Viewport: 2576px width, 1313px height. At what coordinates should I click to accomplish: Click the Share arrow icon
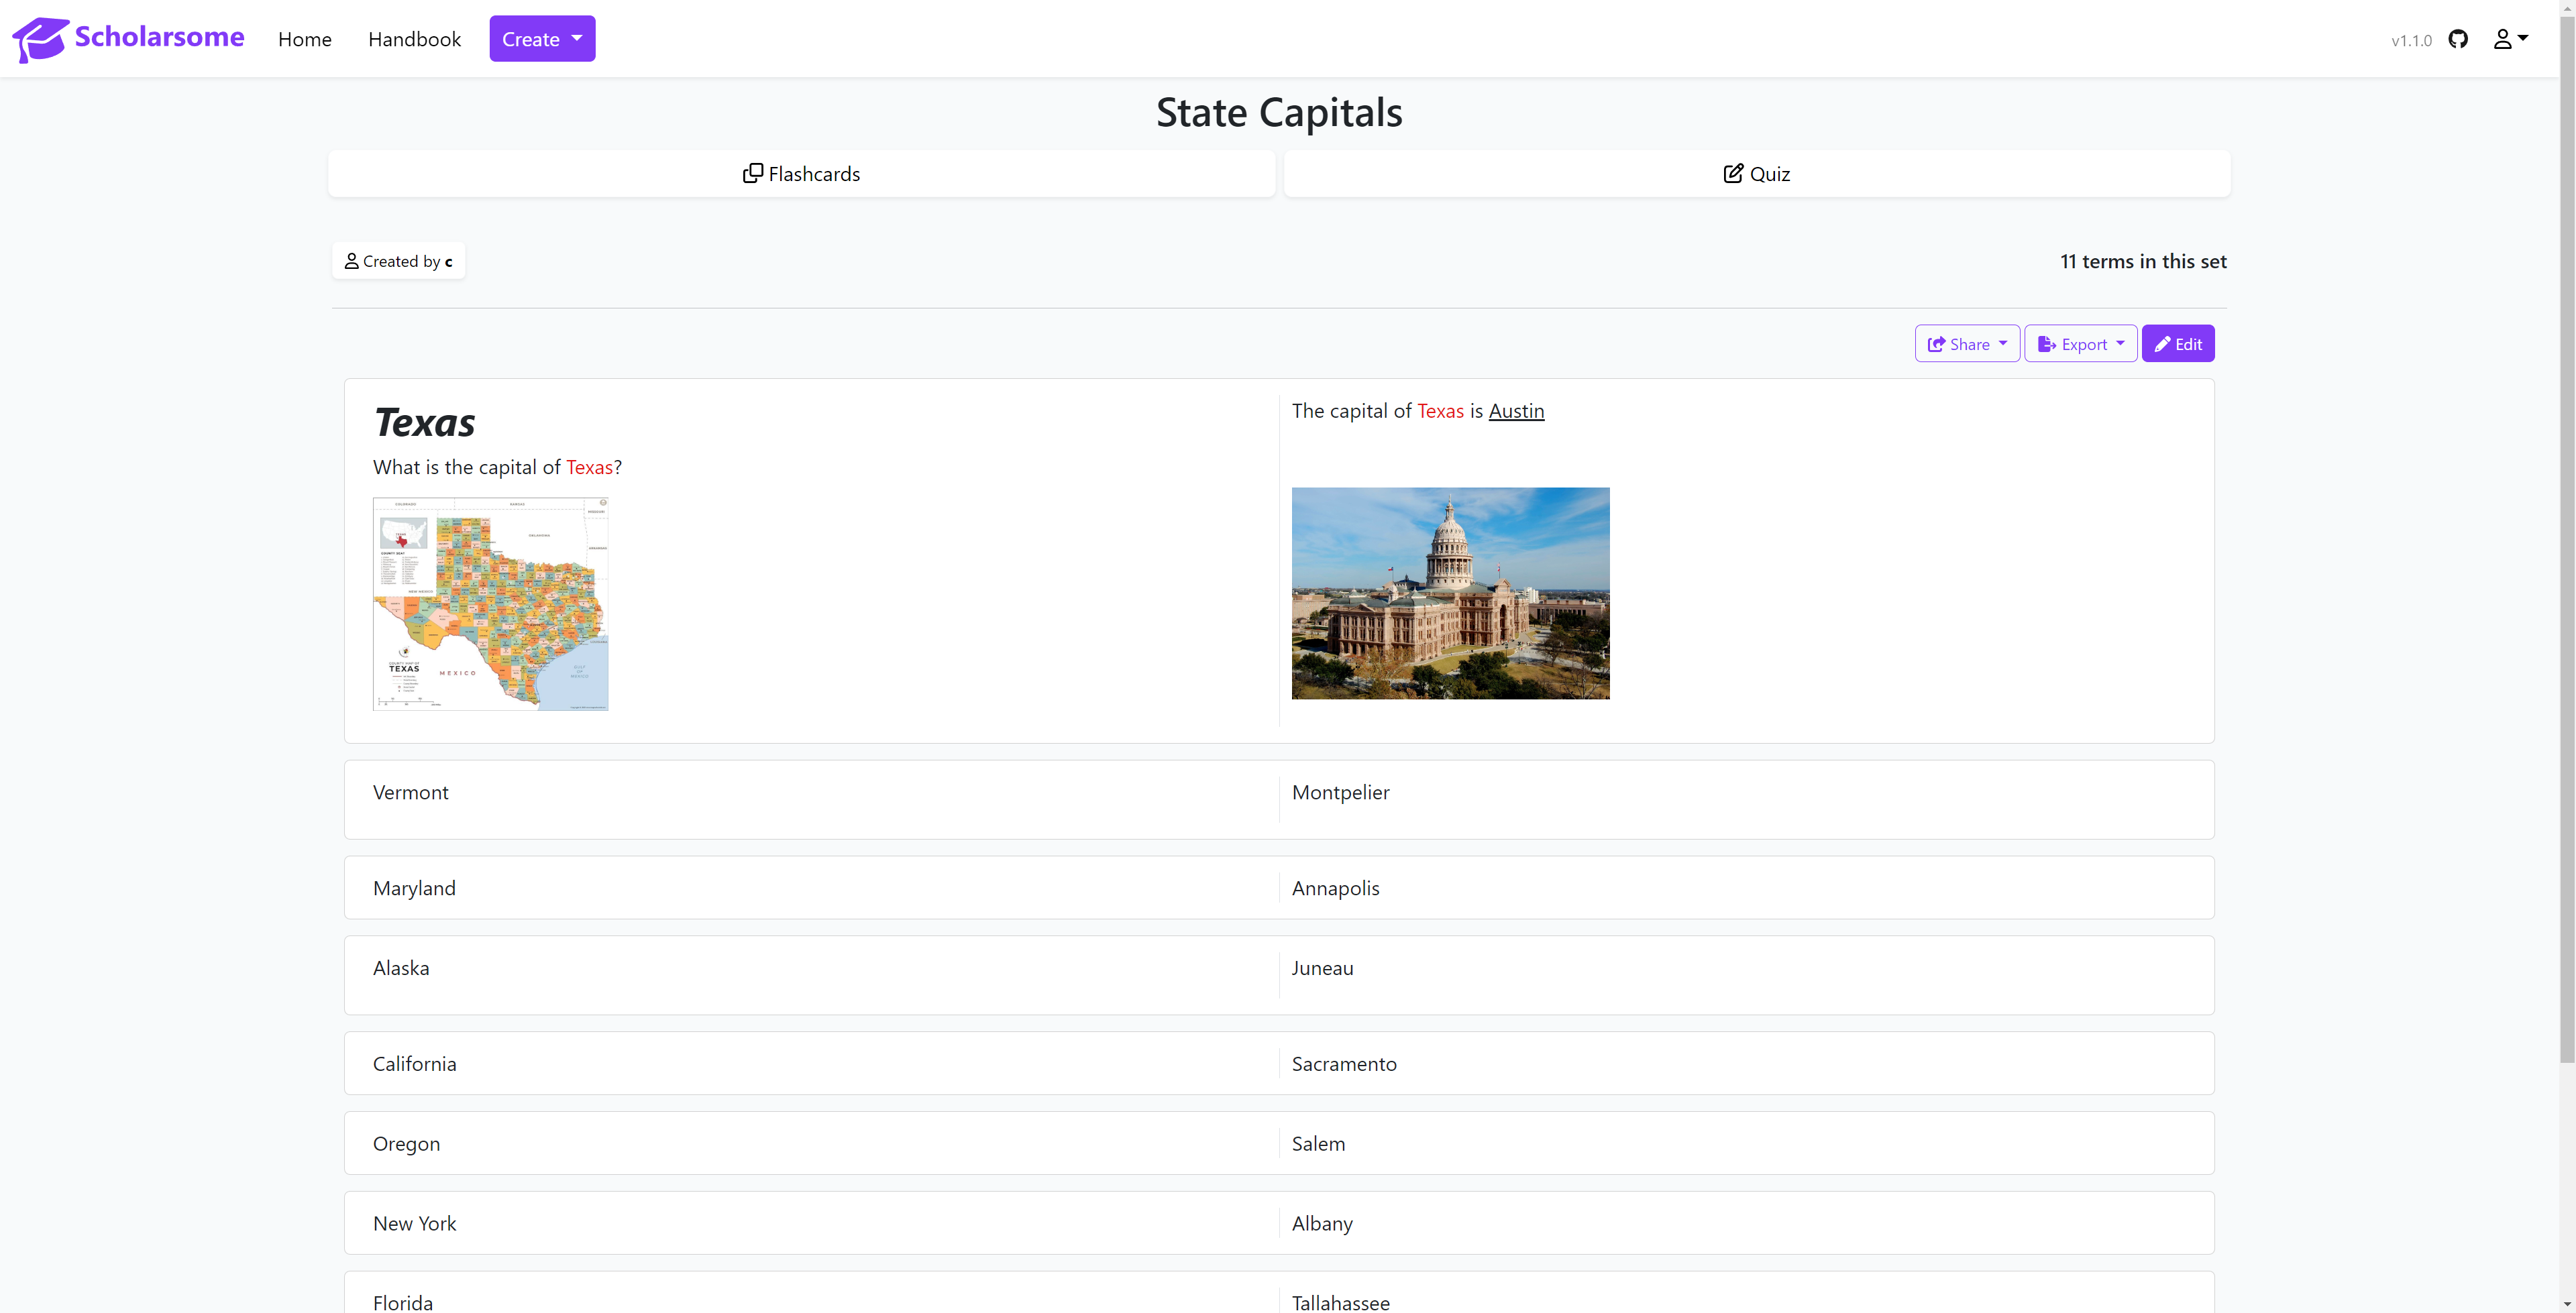click(x=1936, y=344)
